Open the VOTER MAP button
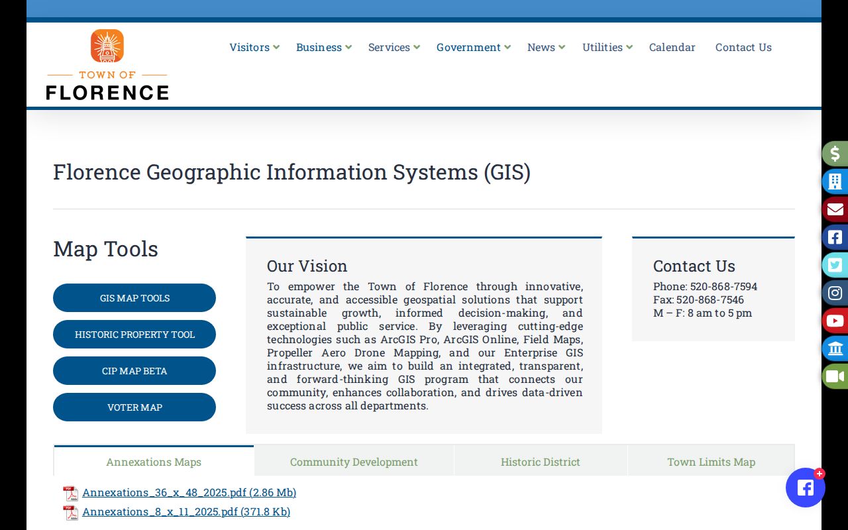 (134, 407)
